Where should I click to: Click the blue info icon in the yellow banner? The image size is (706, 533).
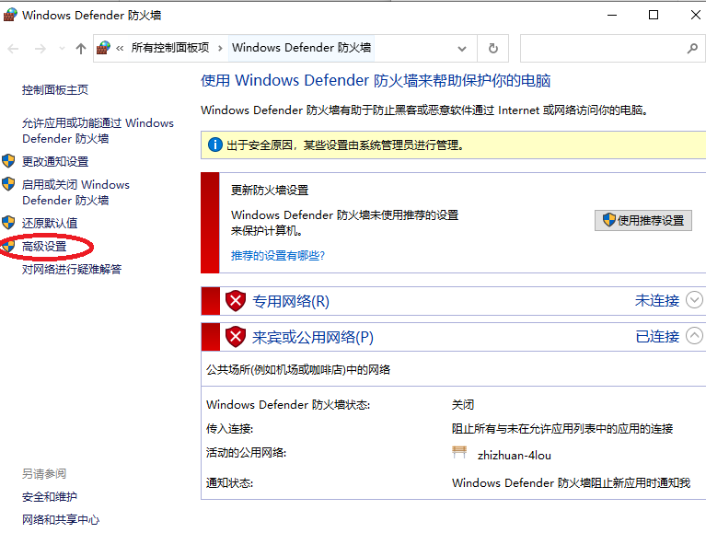(215, 145)
